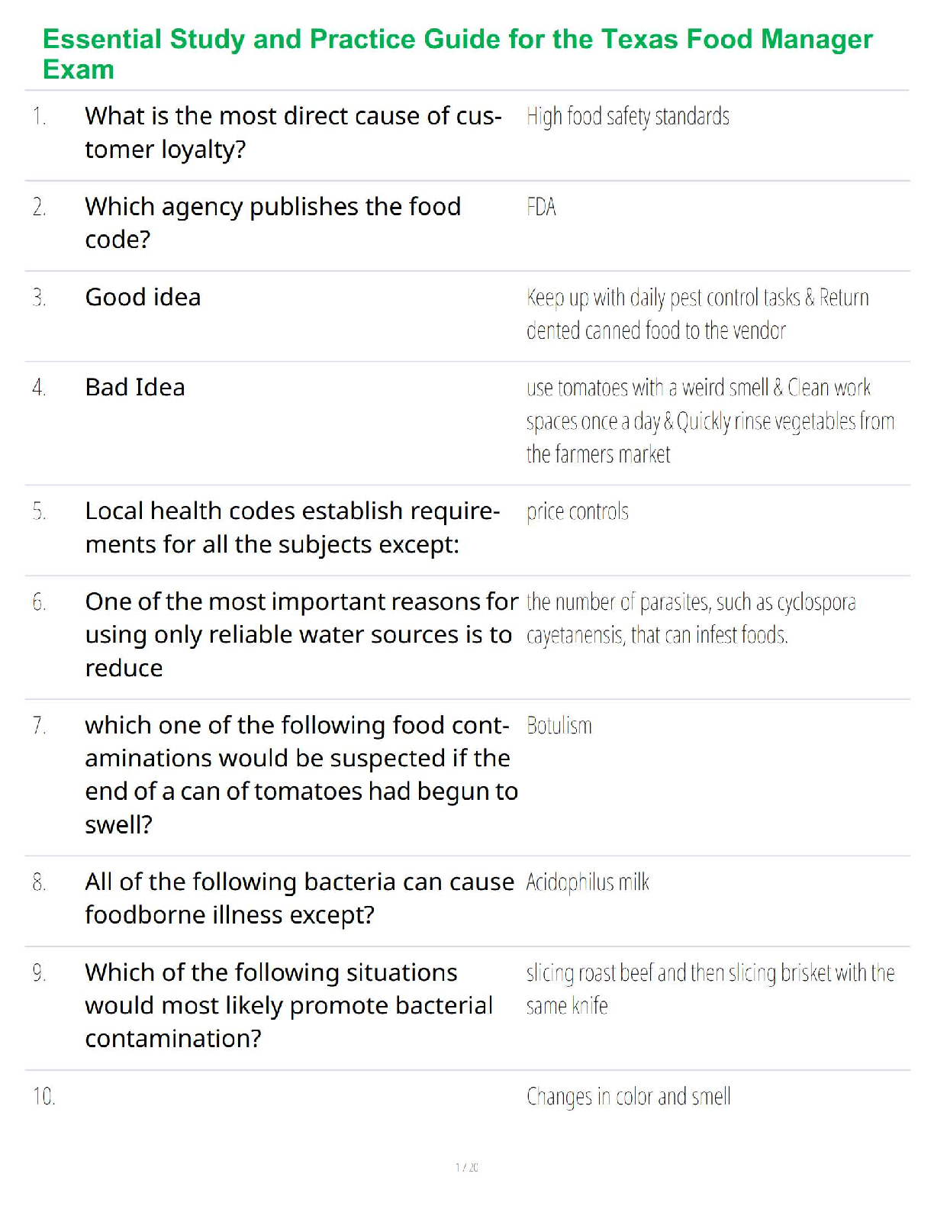The image size is (934, 1209).
Task: Select the 'FDA' answer text
Action: [x=541, y=207]
